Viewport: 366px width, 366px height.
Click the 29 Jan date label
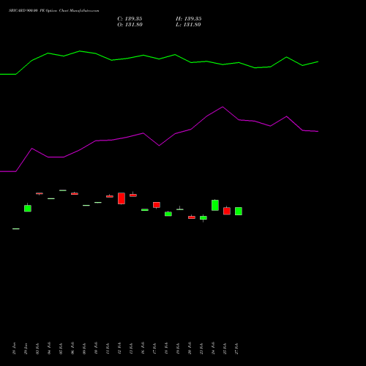point(26,348)
